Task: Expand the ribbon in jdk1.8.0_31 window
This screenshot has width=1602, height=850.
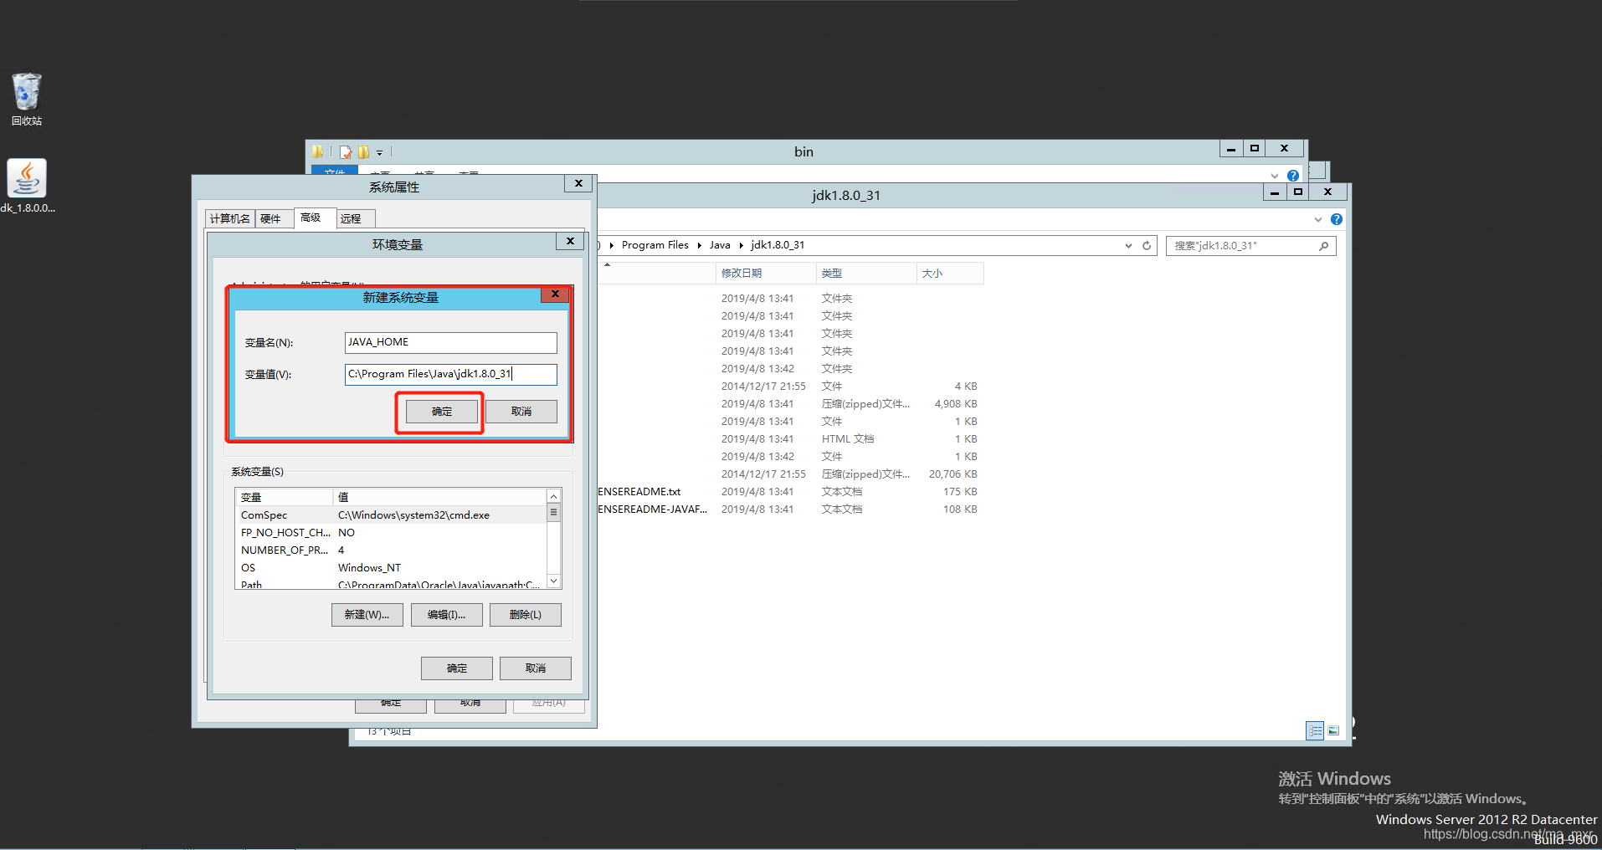Action: point(1318,219)
